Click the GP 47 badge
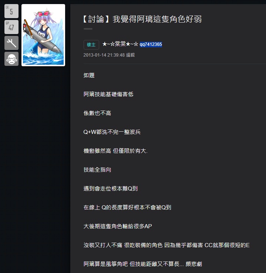 (11, 27)
